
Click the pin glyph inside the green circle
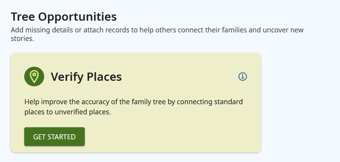pyautogui.click(x=34, y=77)
